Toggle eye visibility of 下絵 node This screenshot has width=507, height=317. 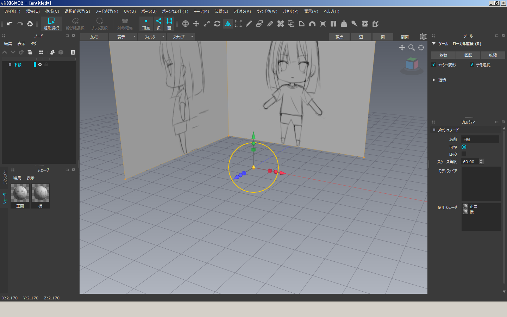point(40,64)
